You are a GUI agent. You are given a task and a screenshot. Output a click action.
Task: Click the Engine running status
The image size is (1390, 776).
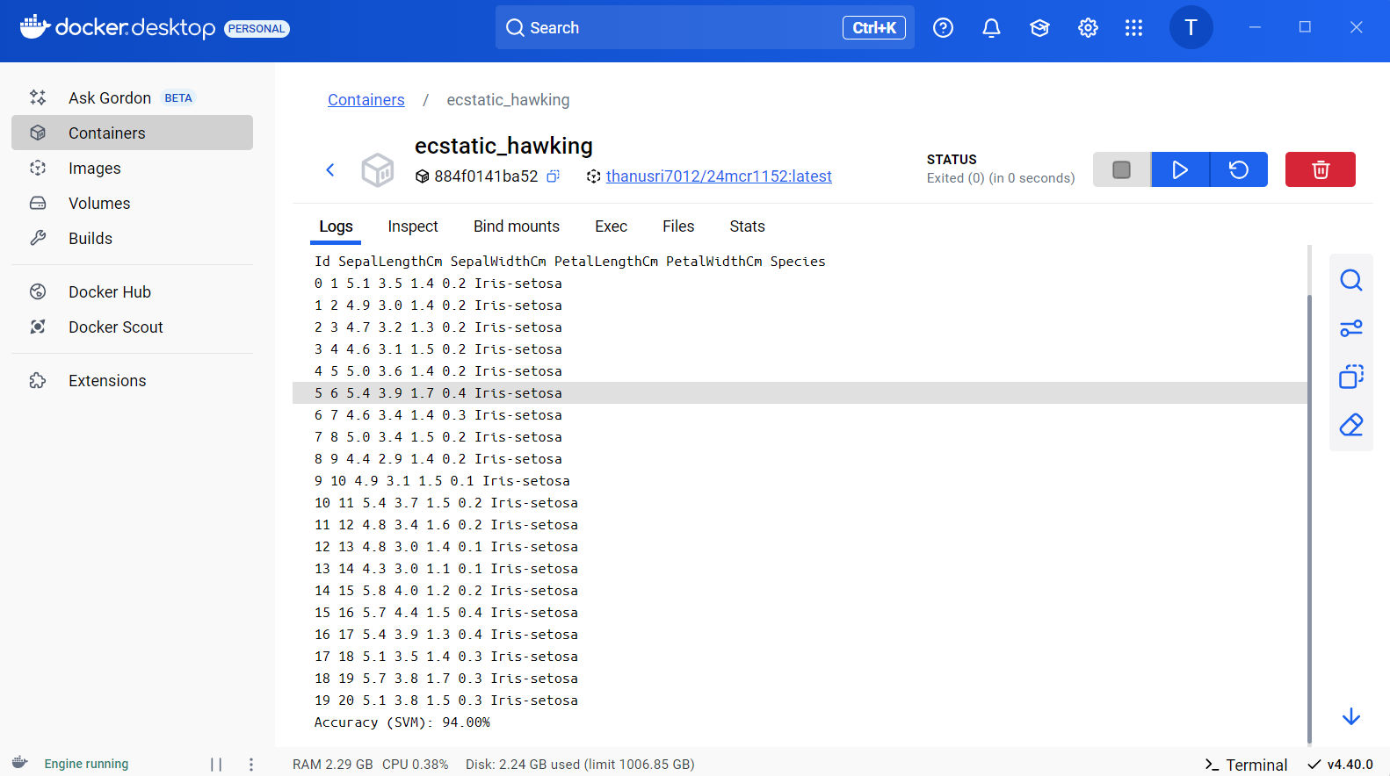pyautogui.click(x=86, y=764)
